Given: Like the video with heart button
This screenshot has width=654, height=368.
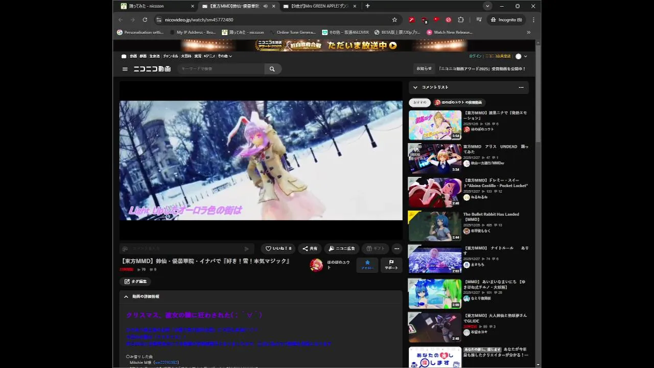Looking at the screenshot, I should pos(278,248).
